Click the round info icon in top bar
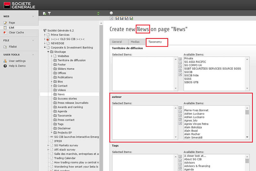The height and width of the screenshot is (171, 256). coord(111,13)
